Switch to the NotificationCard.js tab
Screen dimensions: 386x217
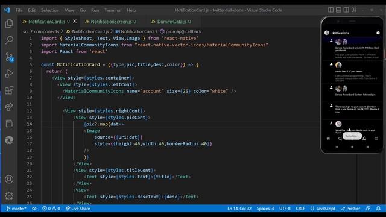(x=47, y=22)
